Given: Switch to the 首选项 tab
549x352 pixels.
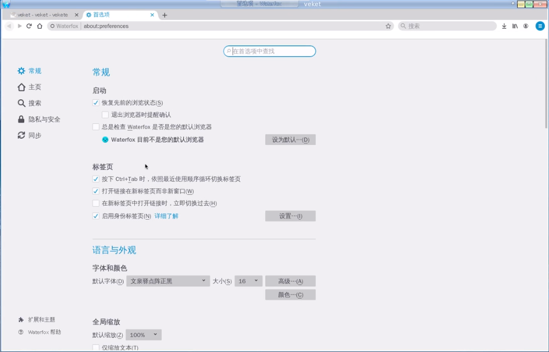Looking at the screenshot, I should (119, 15).
